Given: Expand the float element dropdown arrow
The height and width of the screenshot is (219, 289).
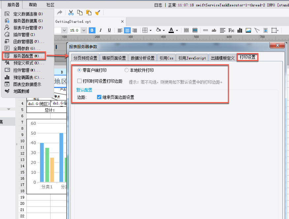Looking at the screenshot, I should 278,31.
